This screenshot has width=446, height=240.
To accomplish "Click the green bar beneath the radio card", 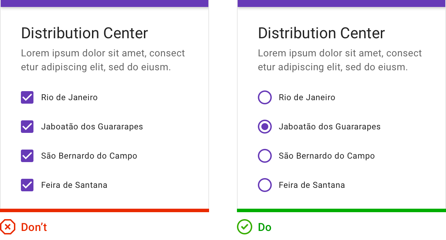I will tap(341, 210).
